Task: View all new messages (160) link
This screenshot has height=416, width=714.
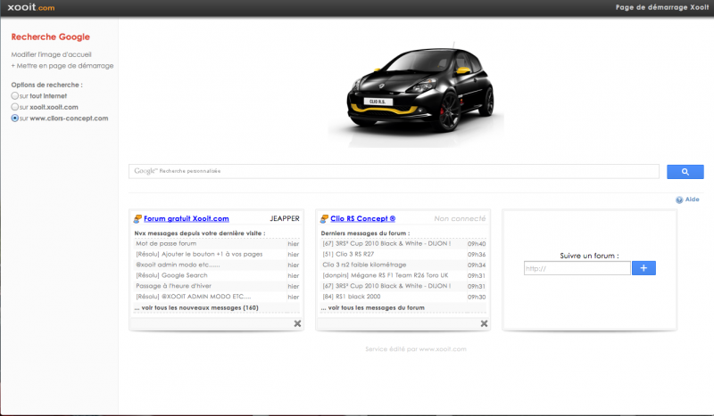Action: coord(196,308)
